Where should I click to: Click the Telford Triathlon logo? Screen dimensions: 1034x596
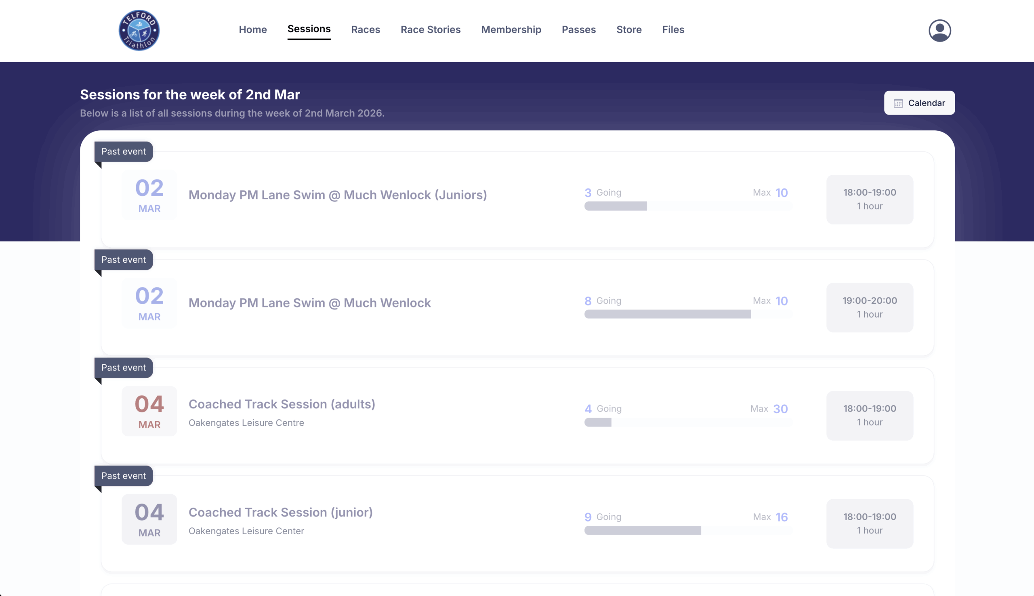[139, 30]
